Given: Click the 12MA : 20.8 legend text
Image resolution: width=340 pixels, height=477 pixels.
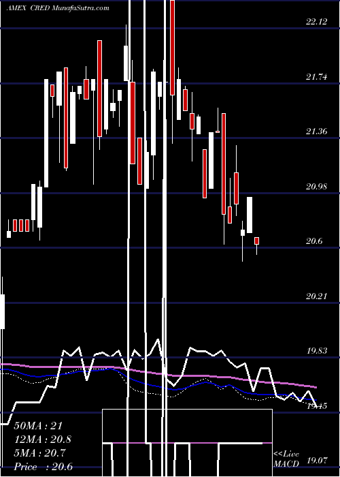Looking at the screenshot, I should click(42, 440).
